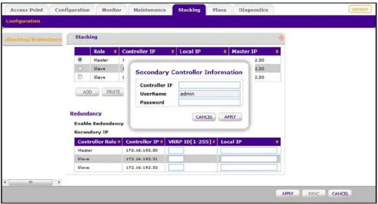The image size is (378, 204).
Task: Click the Local IP field for Master
Action: [249, 151]
